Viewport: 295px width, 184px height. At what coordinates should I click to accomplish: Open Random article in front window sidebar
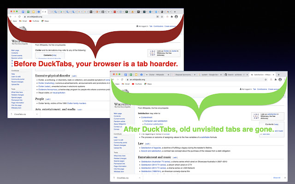click(119, 121)
